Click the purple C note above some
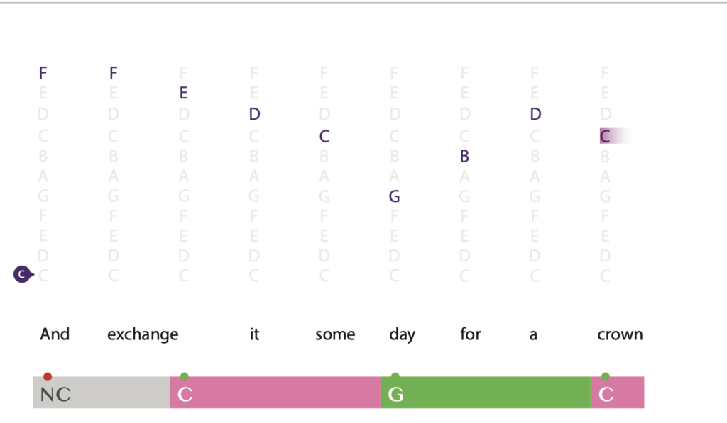Screen dimensions: 727x423 (x=324, y=136)
